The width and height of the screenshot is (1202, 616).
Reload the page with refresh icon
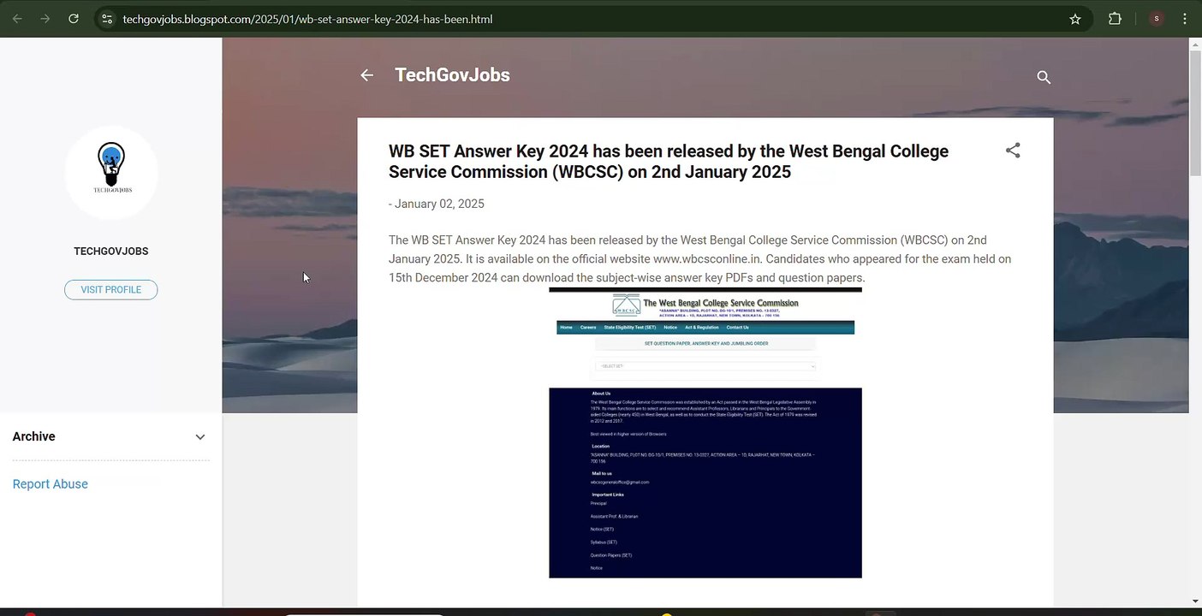(74, 19)
